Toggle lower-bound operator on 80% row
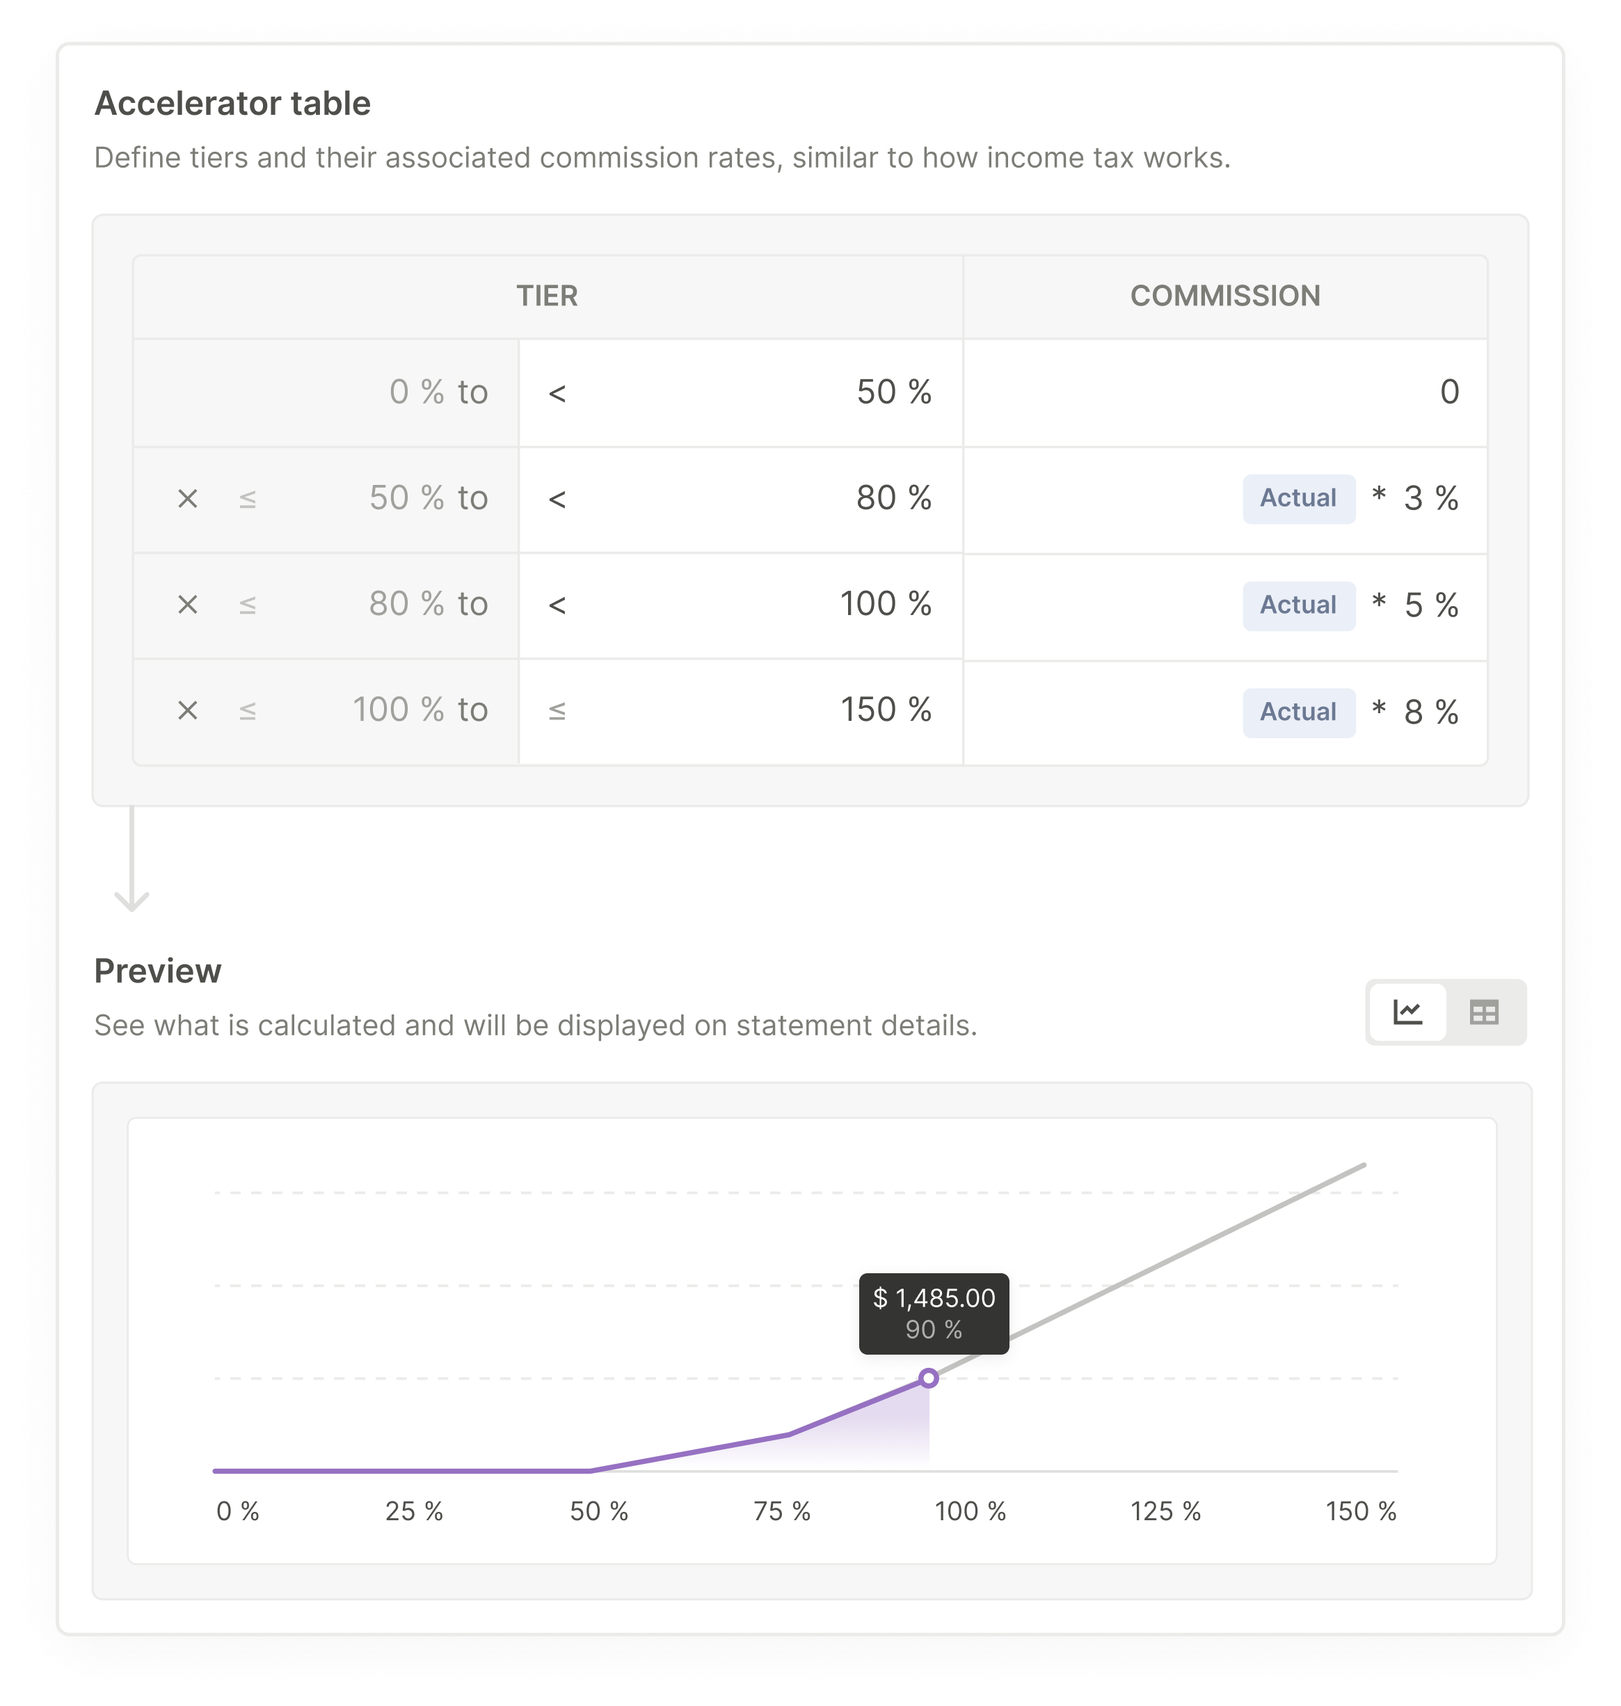The height and width of the screenshot is (1706, 1621). (x=248, y=604)
